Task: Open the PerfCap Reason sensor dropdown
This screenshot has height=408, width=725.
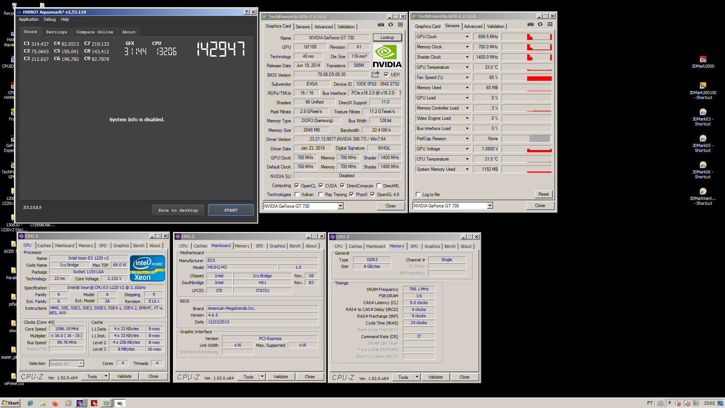Action: 467,139
